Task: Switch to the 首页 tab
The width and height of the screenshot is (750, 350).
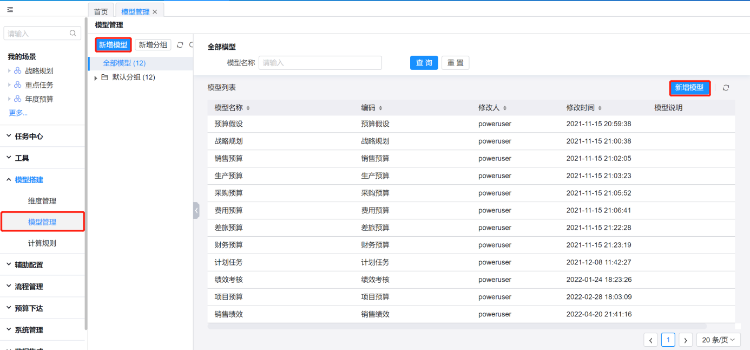Action: (x=101, y=11)
